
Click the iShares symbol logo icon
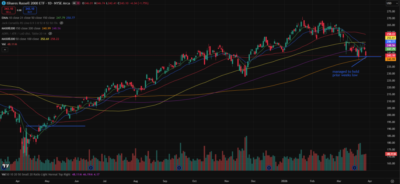[3, 3]
